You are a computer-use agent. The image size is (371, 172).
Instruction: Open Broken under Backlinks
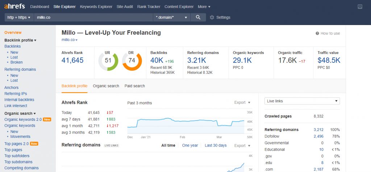tap(17, 62)
